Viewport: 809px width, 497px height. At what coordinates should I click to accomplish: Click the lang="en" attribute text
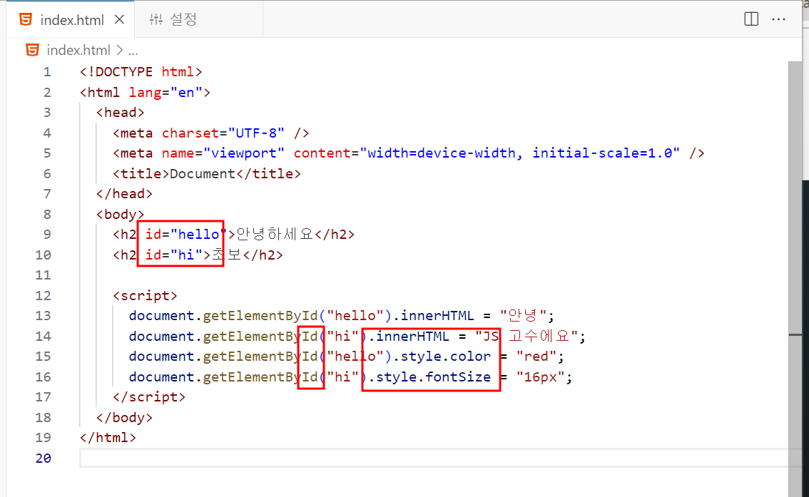click(x=166, y=92)
